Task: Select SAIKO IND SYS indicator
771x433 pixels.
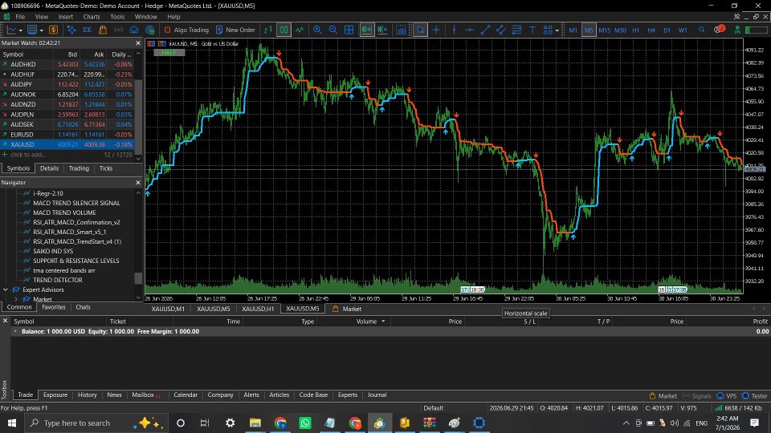Action: click(53, 251)
